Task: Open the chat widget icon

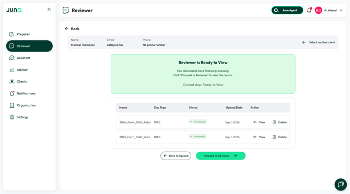Action: (341, 185)
